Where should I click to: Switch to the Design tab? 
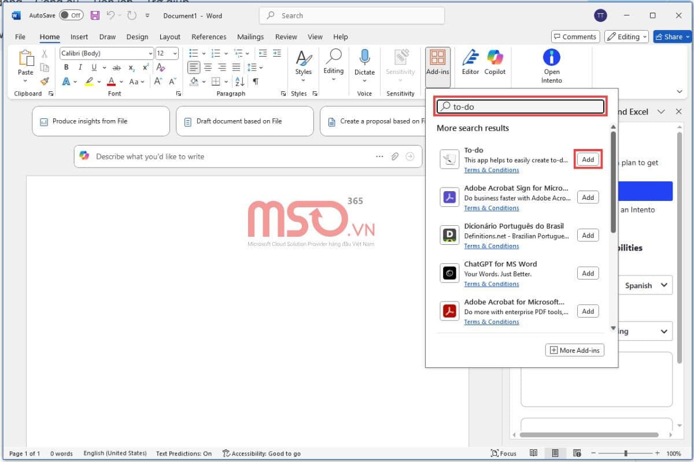137,36
